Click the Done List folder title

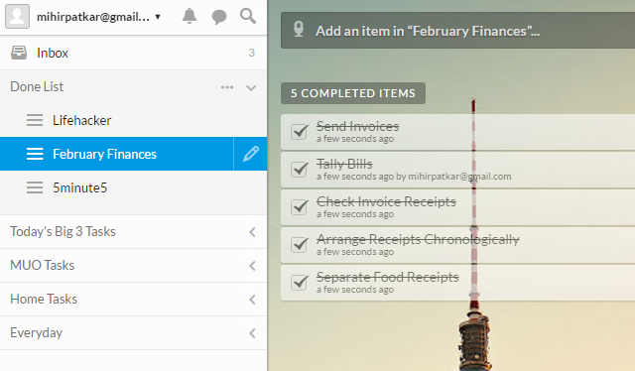[x=37, y=86]
